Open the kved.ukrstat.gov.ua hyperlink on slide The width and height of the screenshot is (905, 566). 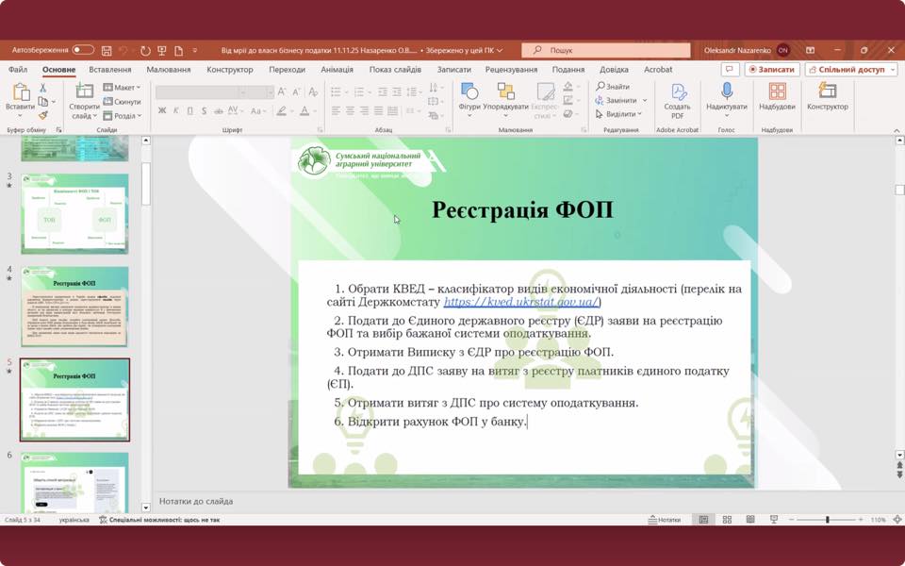(520, 303)
